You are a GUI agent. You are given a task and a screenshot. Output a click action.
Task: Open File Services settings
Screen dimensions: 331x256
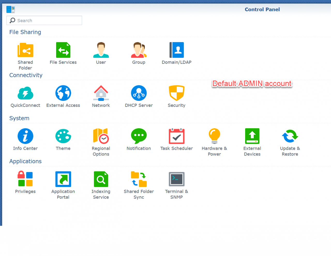click(63, 50)
